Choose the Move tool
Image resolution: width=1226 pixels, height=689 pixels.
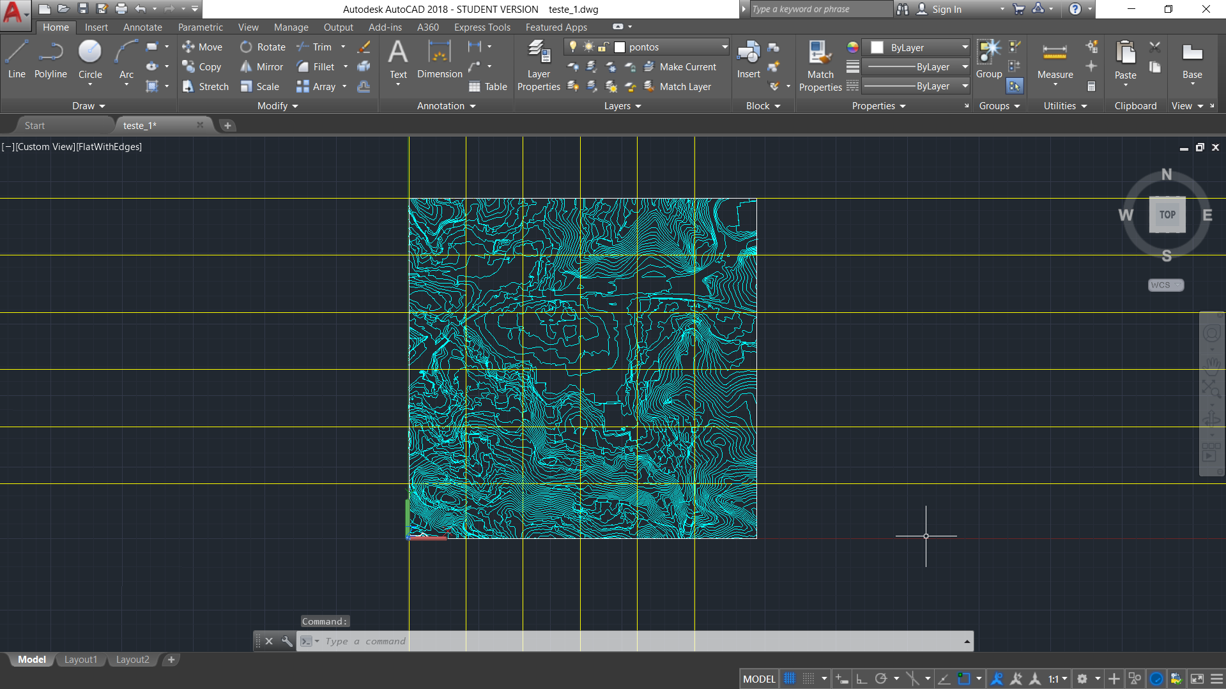click(202, 47)
